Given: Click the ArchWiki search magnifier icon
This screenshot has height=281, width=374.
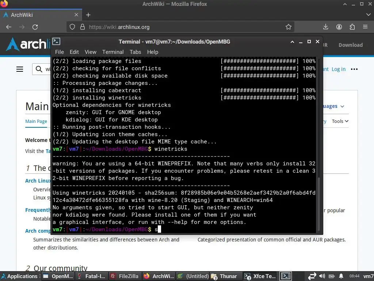Looking at the screenshot, I should coord(39,69).
